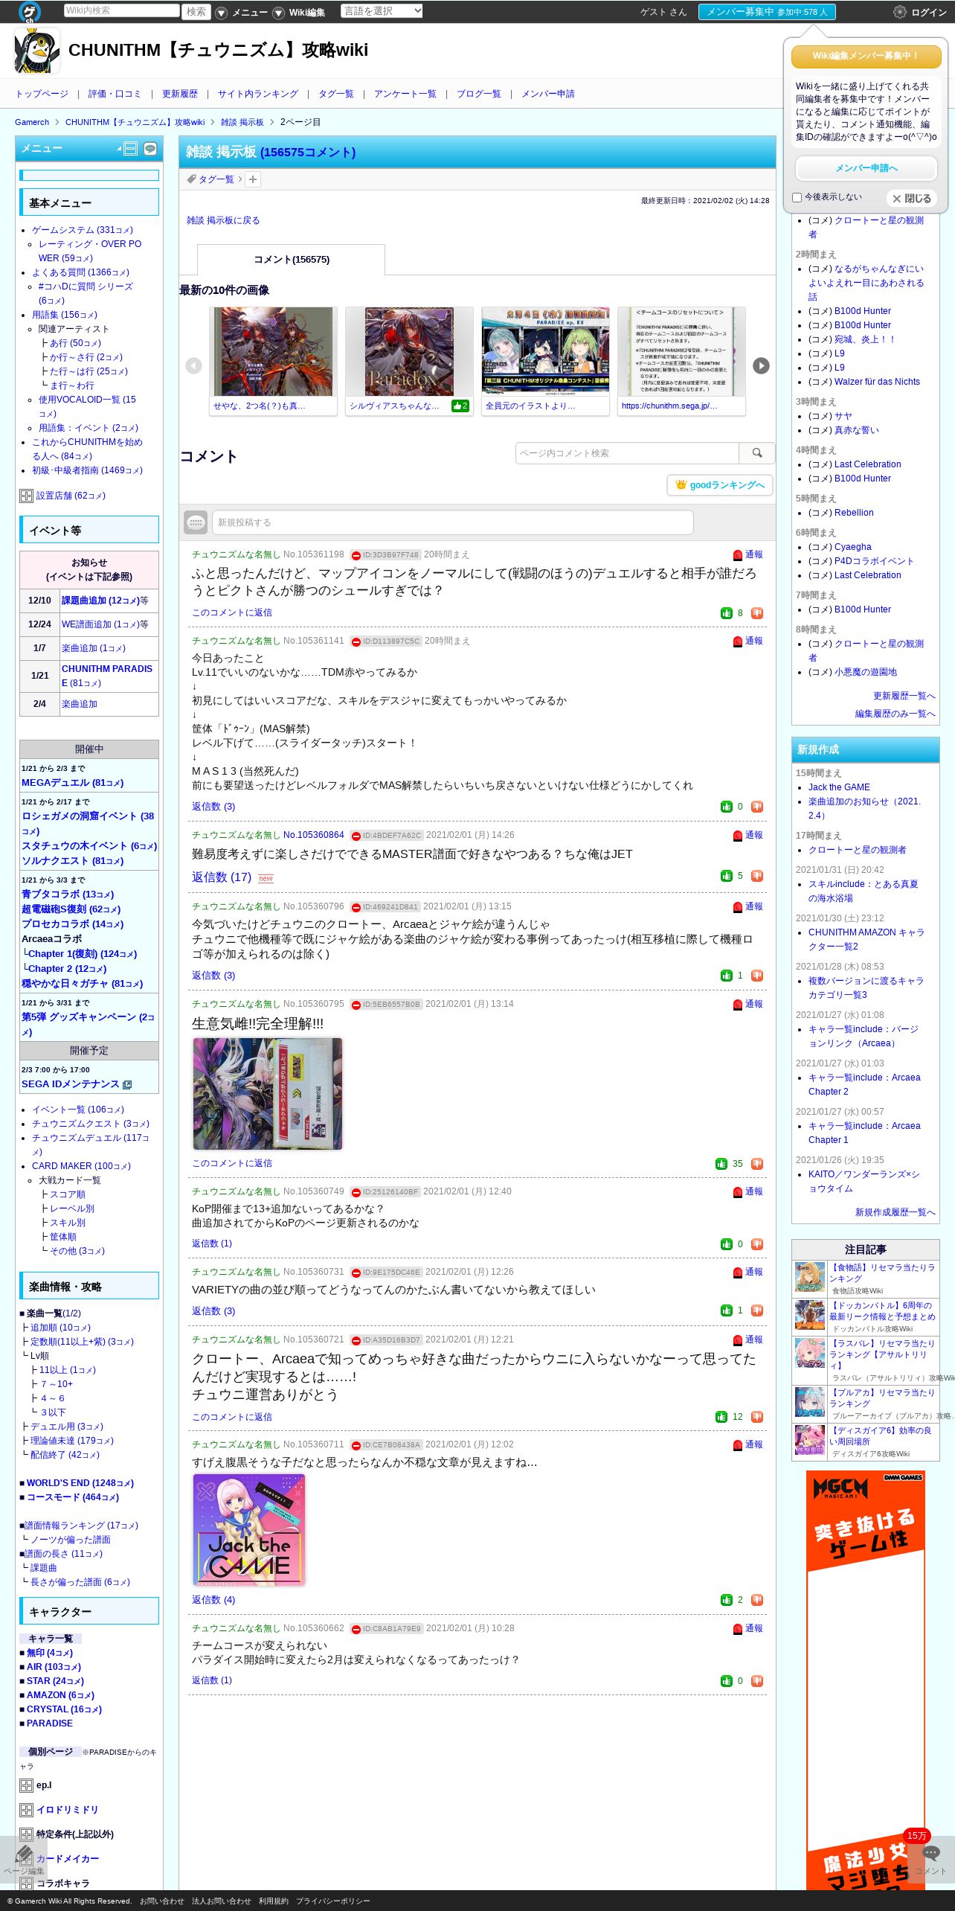Expand 返信数 (17) replies on JET comment
The image size is (955, 1911).
pos(222,877)
